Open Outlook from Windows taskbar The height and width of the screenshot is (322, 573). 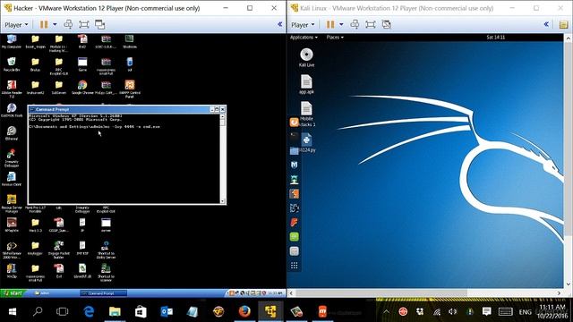[167, 311]
